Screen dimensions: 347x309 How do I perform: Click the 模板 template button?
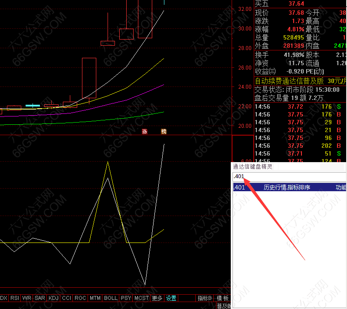(x=223, y=298)
